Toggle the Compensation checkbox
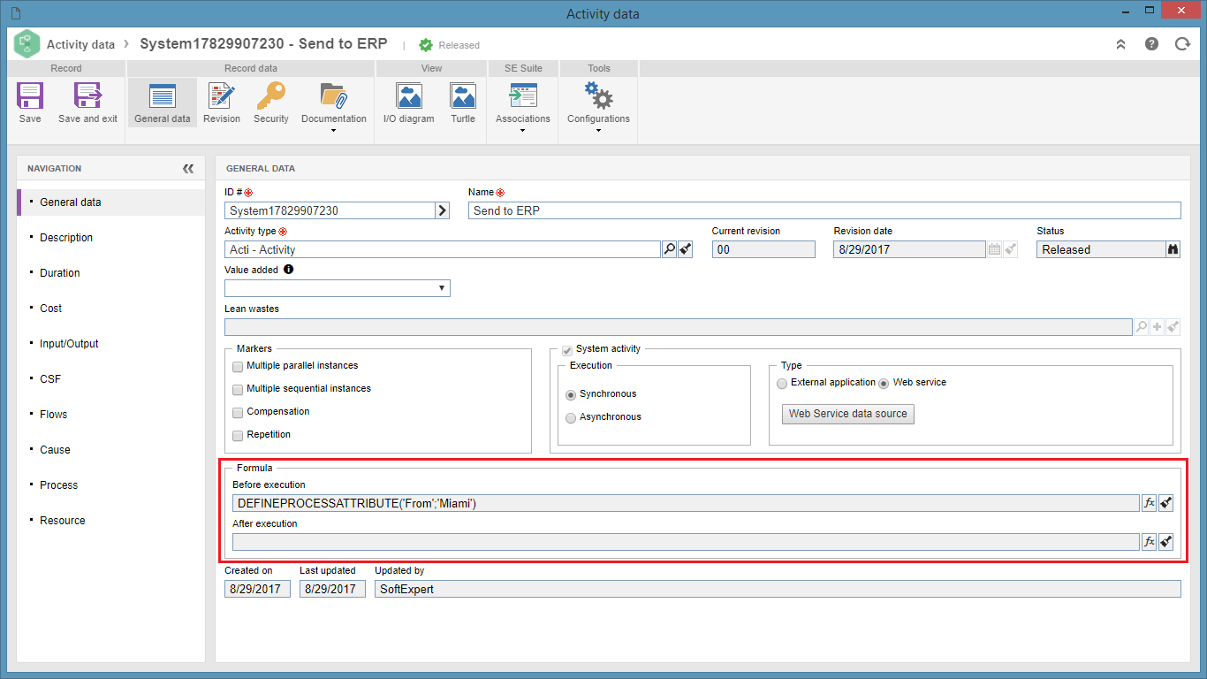1207x679 pixels. [x=237, y=412]
